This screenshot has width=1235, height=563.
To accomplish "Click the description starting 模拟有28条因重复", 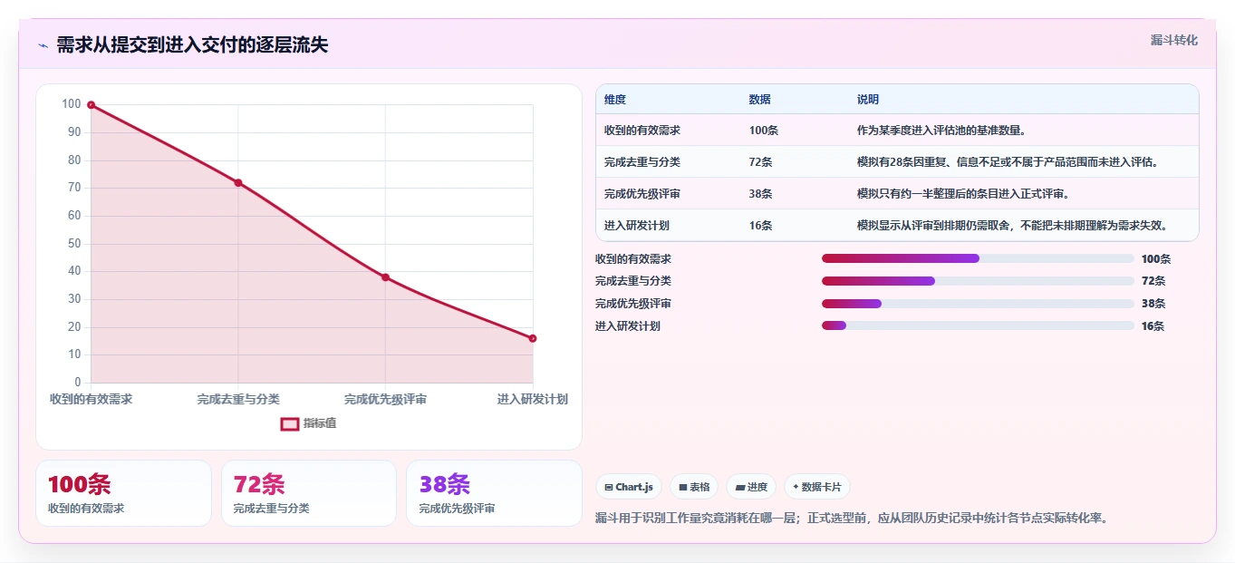I will (1008, 162).
